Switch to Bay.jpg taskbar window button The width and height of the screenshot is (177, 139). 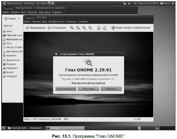coord(65,128)
